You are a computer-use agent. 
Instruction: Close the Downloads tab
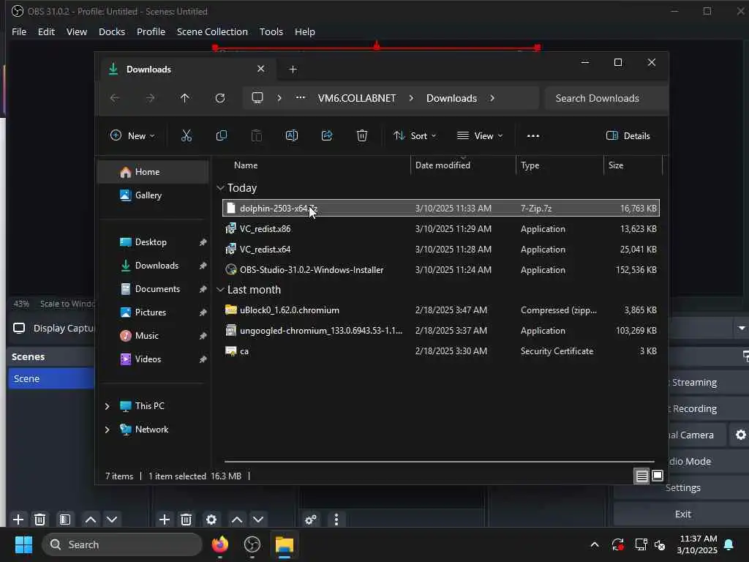261,69
